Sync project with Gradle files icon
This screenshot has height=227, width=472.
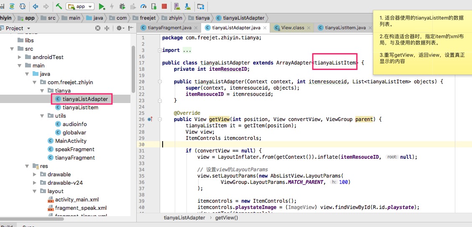(x=12, y=6)
